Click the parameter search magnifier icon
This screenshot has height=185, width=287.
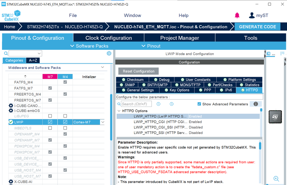[x=119, y=104]
